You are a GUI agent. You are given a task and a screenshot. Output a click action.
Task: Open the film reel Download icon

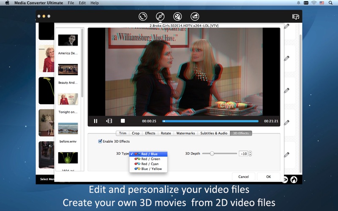coord(177,16)
